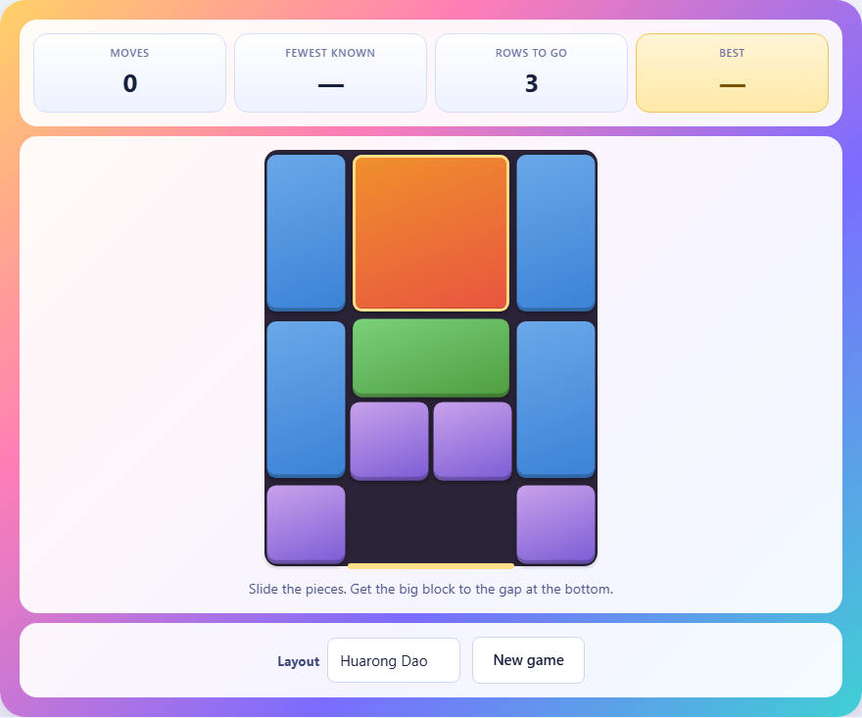The width and height of the screenshot is (862, 718).
Task: Click the Rows To Go value 3
Action: coord(531,83)
